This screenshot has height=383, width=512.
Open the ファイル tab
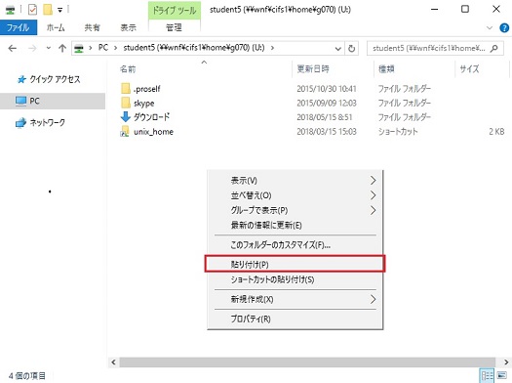pos(19,27)
